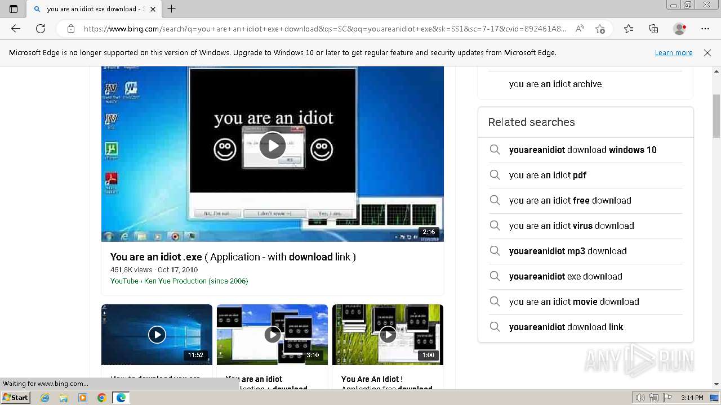Add this page to favorites
The width and height of the screenshot is (721, 405).
point(600,29)
